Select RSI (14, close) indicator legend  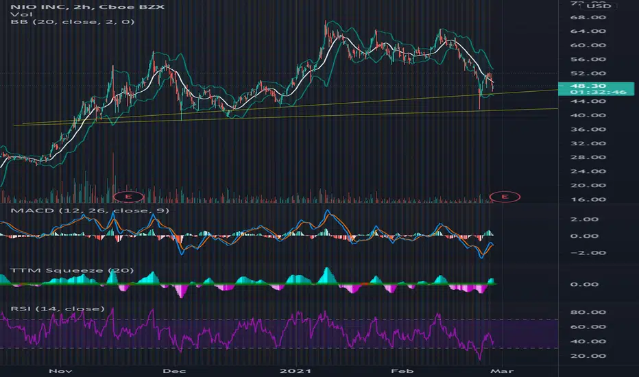click(x=58, y=308)
